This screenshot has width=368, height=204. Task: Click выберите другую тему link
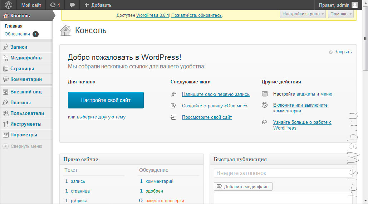[101, 117]
